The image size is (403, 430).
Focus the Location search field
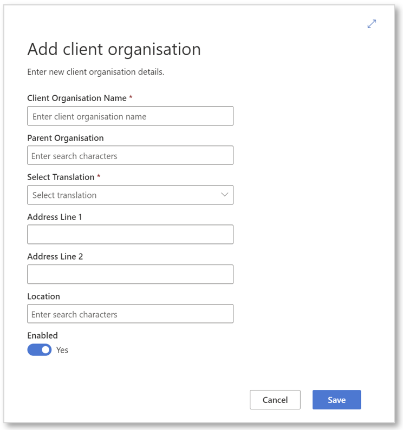click(x=130, y=314)
